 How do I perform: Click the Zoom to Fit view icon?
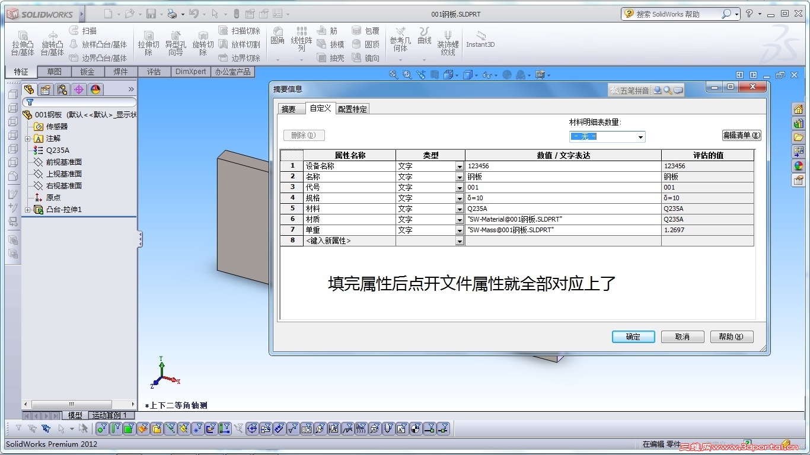(393, 75)
